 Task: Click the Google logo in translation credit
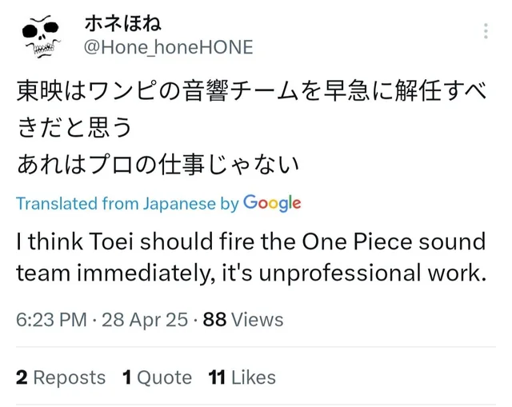tap(272, 203)
